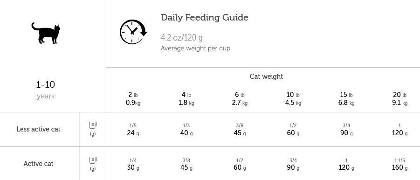Click the 24 g less active value
The width and height of the screenshot is (420, 180).
[133, 133]
